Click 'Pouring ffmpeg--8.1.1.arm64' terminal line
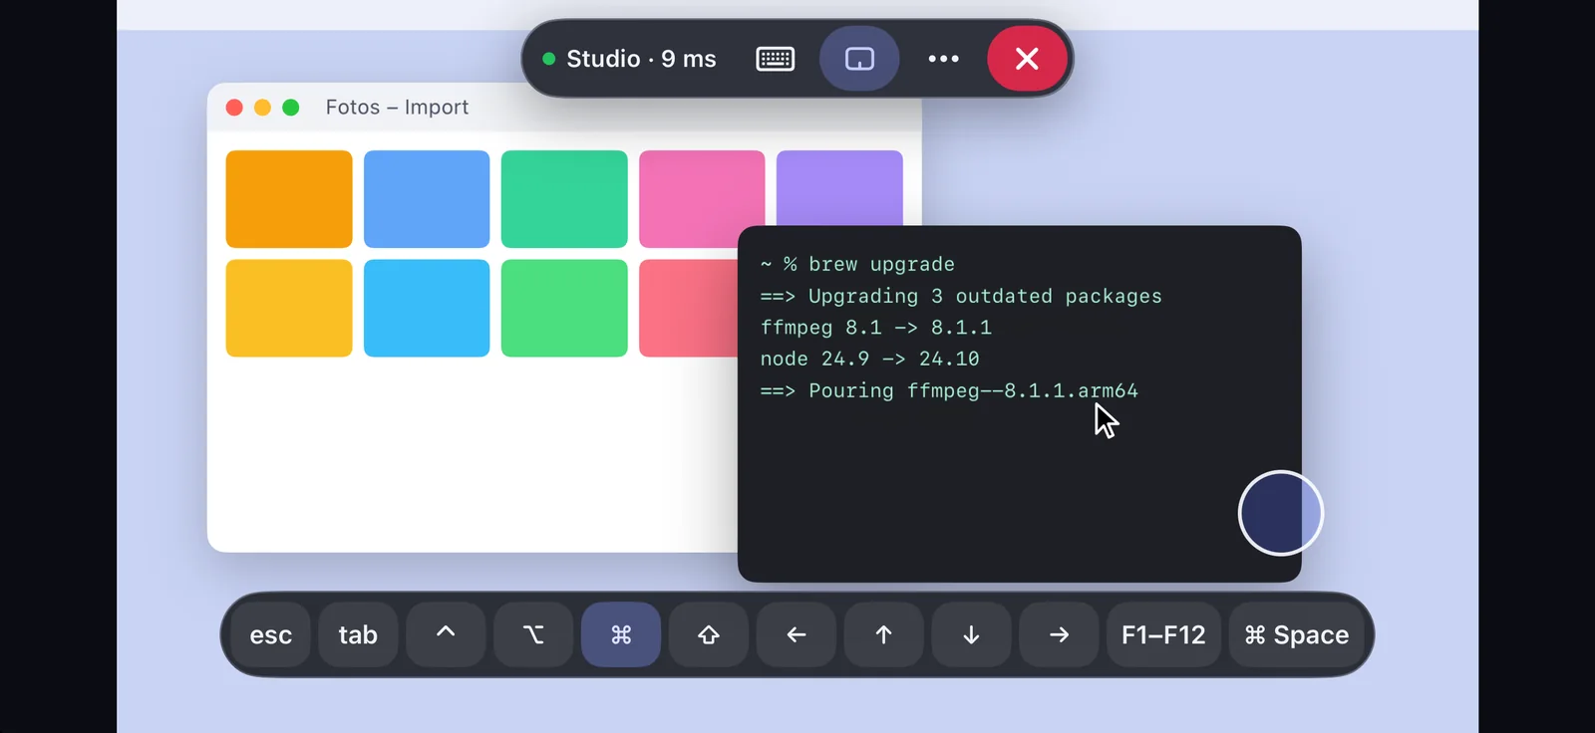 [949, 390]
